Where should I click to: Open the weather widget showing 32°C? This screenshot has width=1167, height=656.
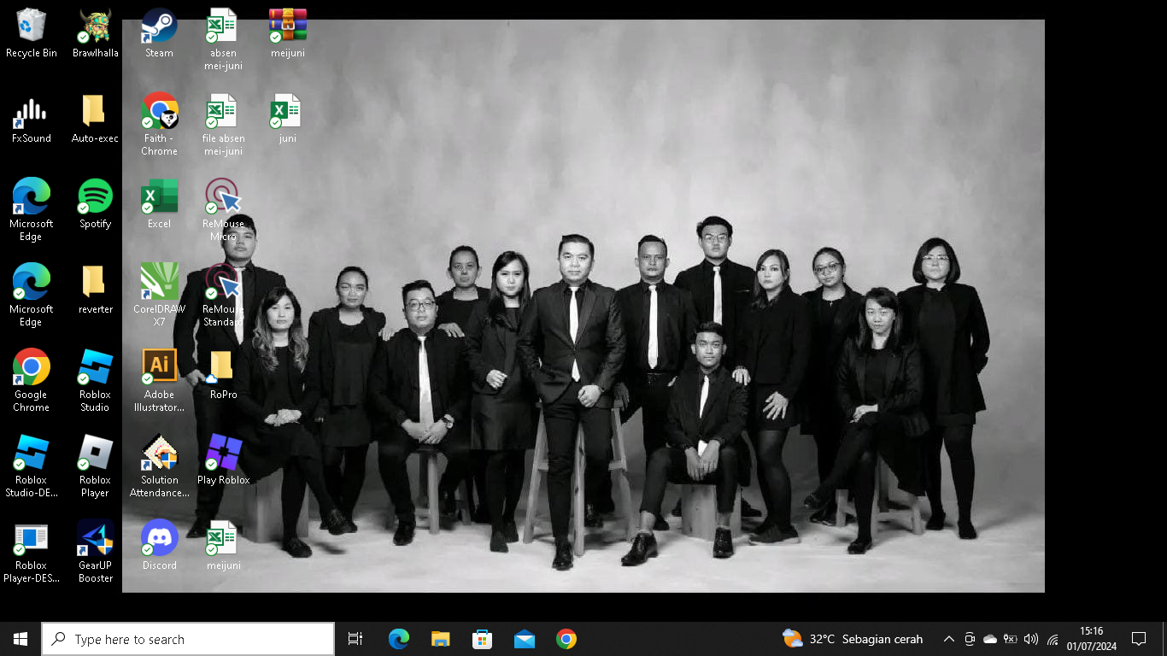[853, 639]
